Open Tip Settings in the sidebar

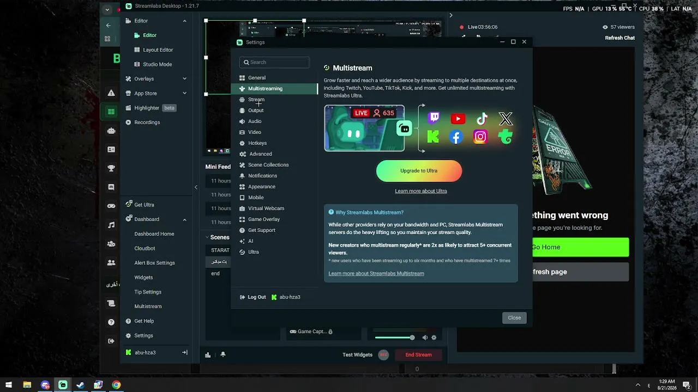(148, 292)
